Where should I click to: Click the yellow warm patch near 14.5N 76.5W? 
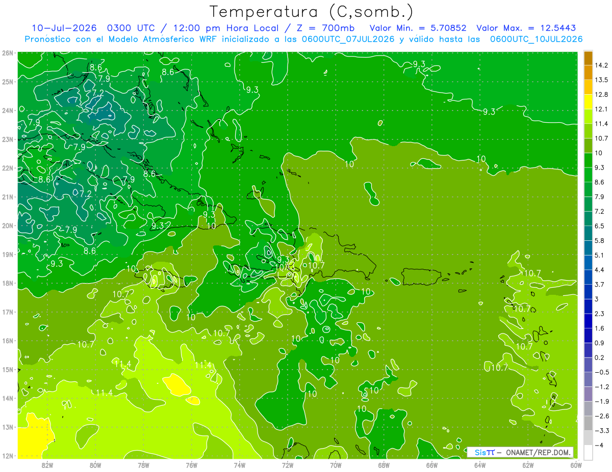point(176,385)
